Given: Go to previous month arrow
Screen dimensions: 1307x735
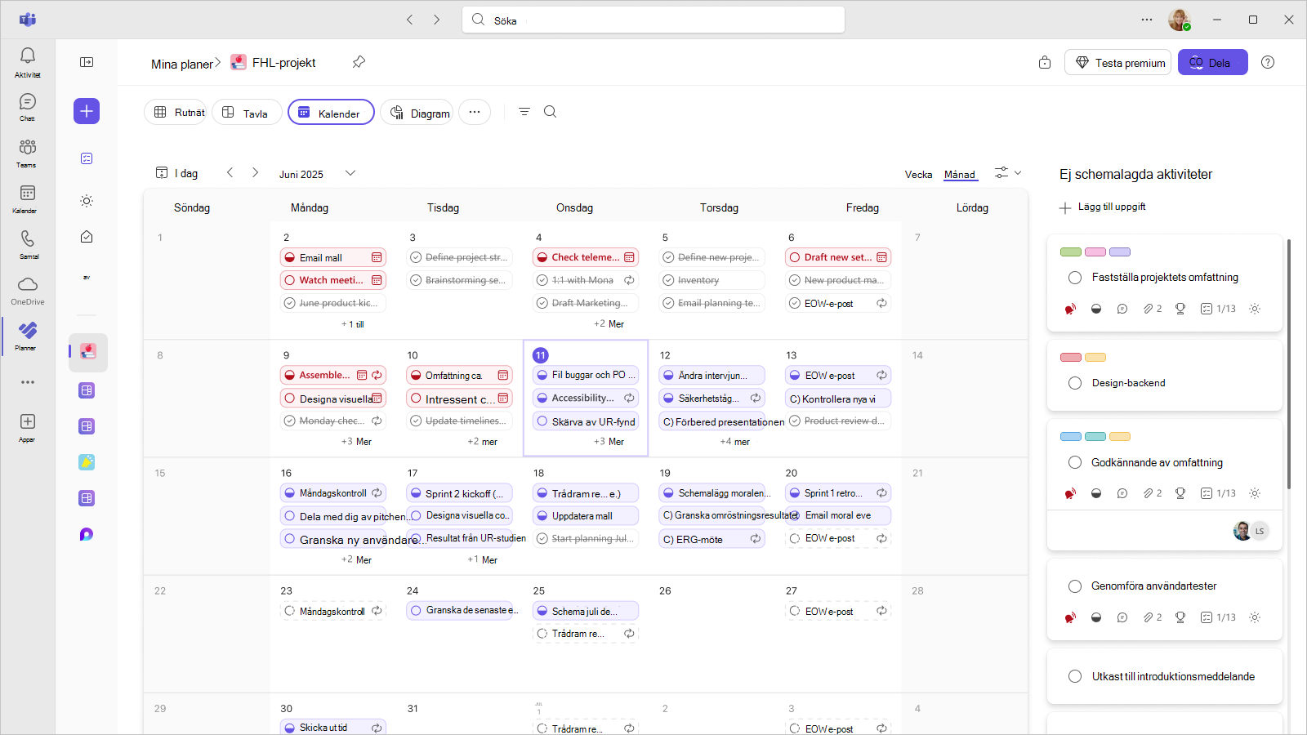Looking at the screenshot, I should click(230, 172).
